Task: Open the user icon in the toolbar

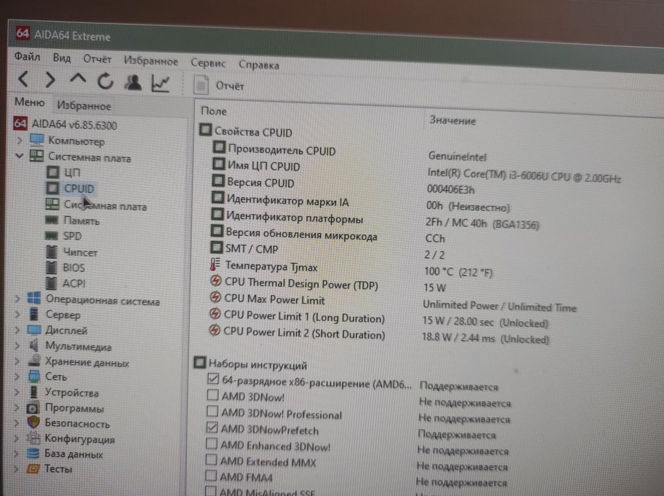Action: click(133, 82)
